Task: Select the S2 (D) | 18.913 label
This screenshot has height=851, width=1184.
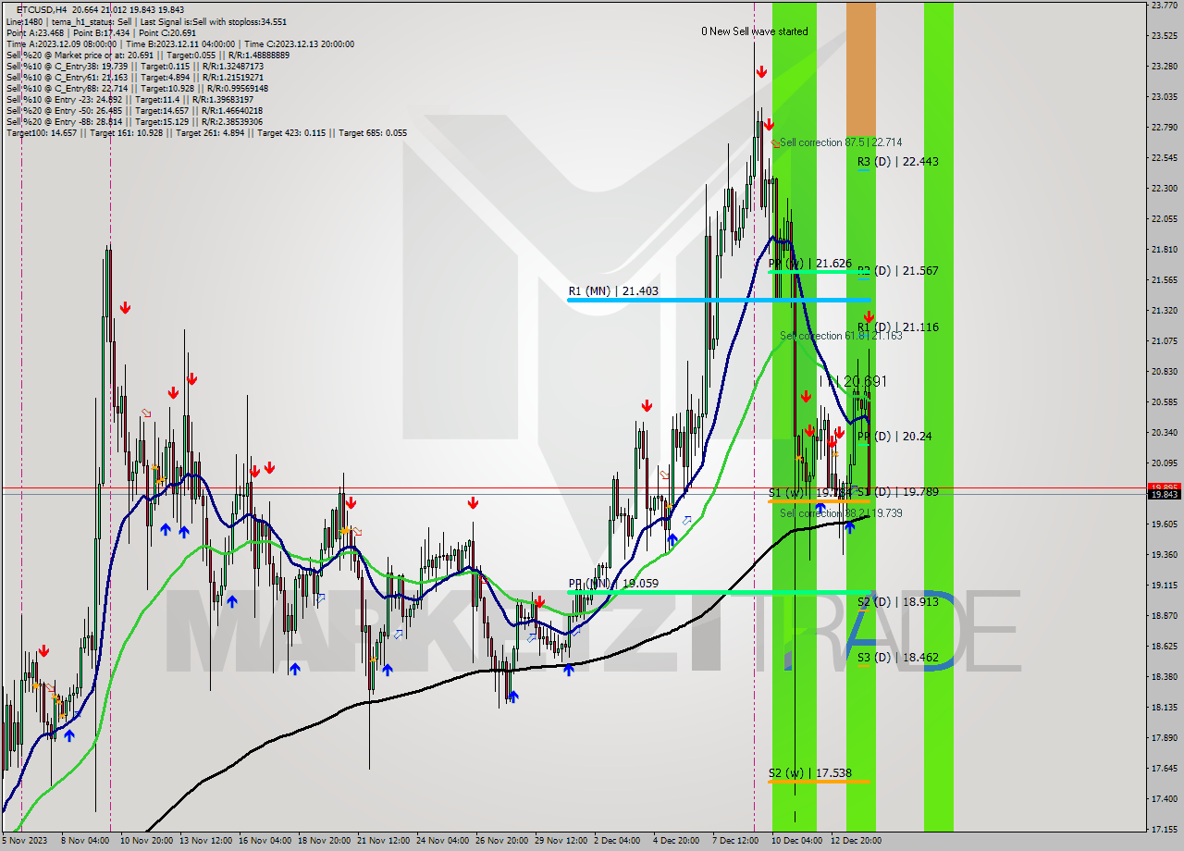Action: [897, 602]
